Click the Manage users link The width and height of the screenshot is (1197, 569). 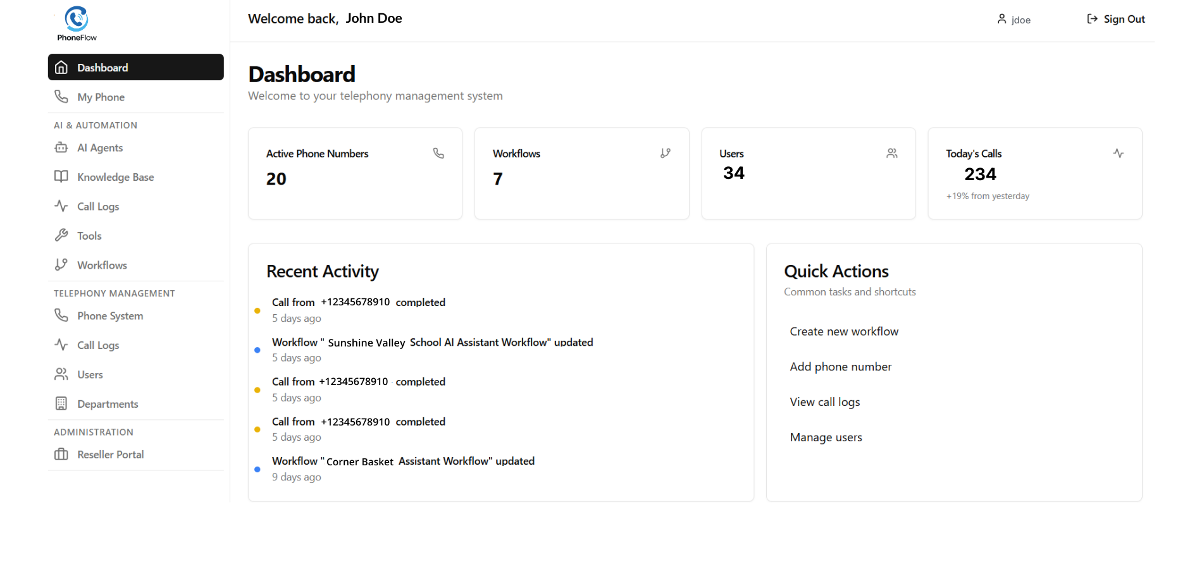826,437
